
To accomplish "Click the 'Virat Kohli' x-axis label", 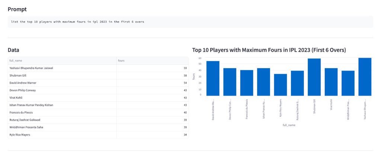I will point(331,105).
